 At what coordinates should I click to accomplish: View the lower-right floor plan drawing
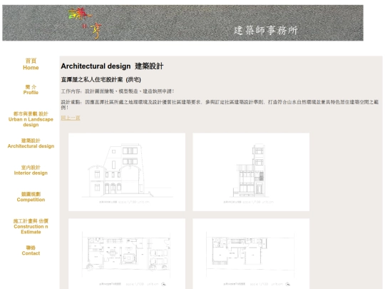[251, 253]
